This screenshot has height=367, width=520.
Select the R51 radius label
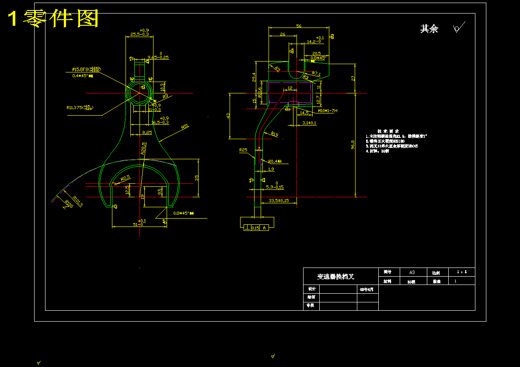(x=185, y=127)
